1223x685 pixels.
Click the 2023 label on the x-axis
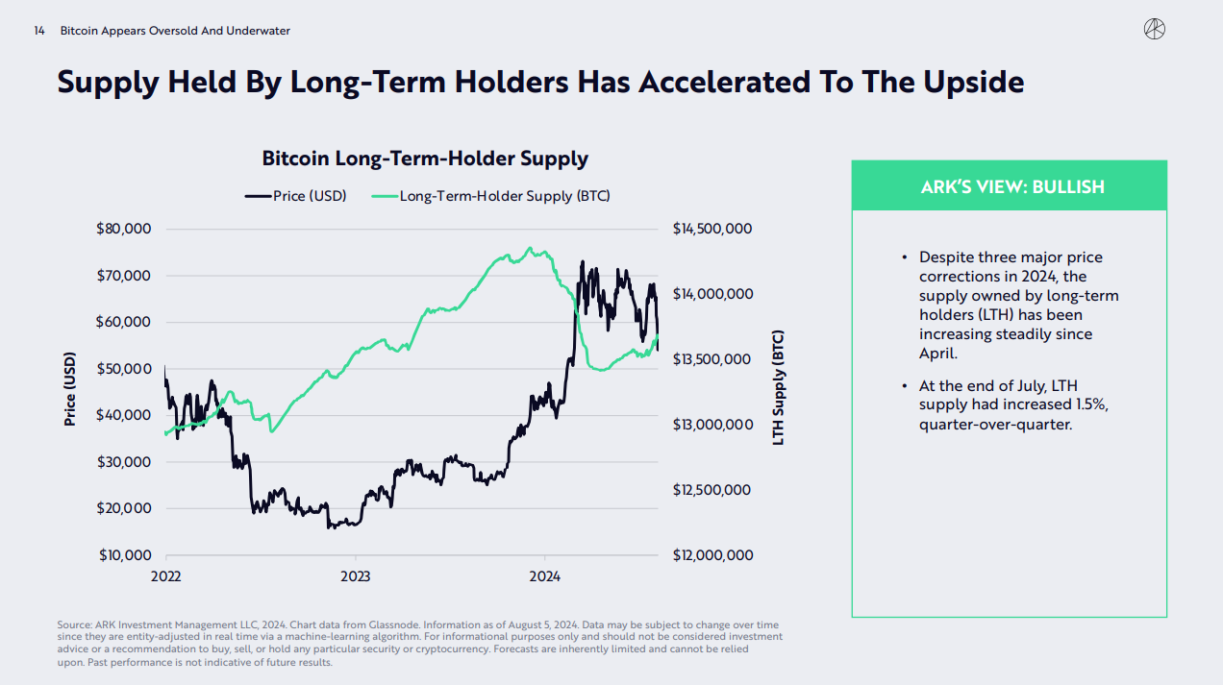356,575
